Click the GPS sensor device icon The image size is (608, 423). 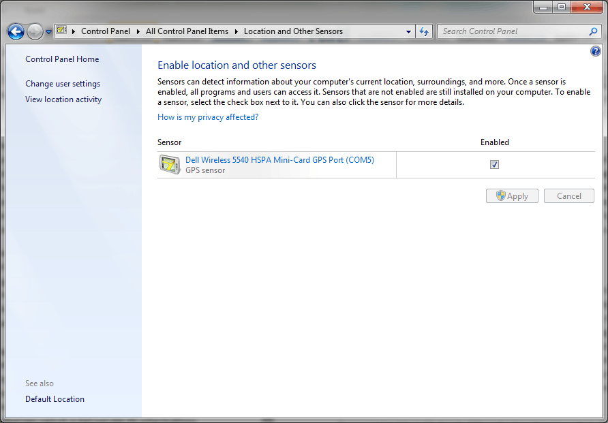click(170, 164)
